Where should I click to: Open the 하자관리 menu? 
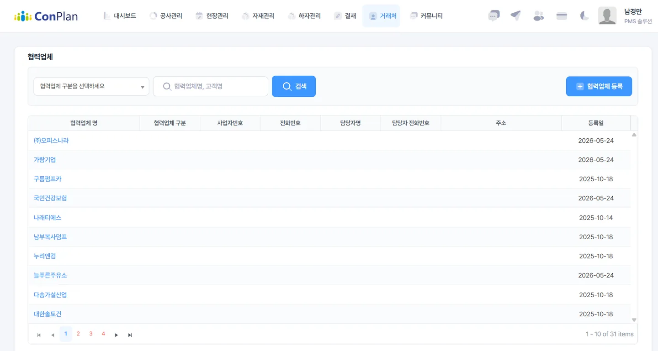click(x=304, y=16)
